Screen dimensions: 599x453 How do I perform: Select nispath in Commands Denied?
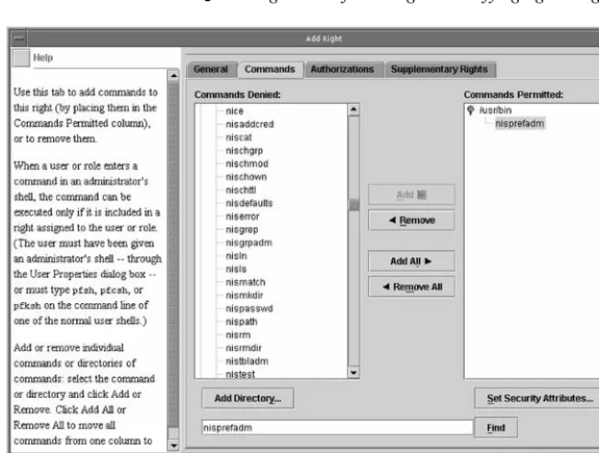point(241,322)
